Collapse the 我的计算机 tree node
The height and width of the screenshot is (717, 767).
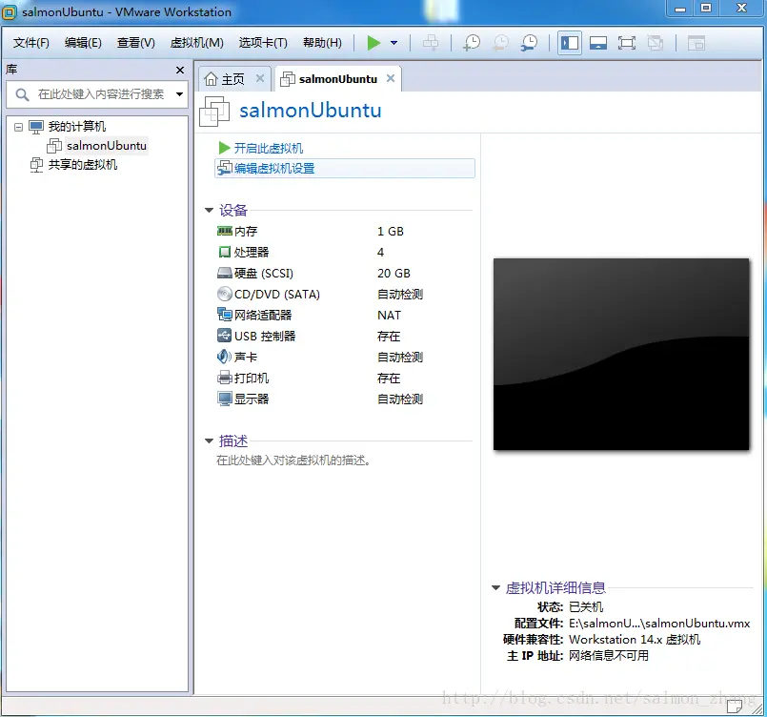(18, 127)
